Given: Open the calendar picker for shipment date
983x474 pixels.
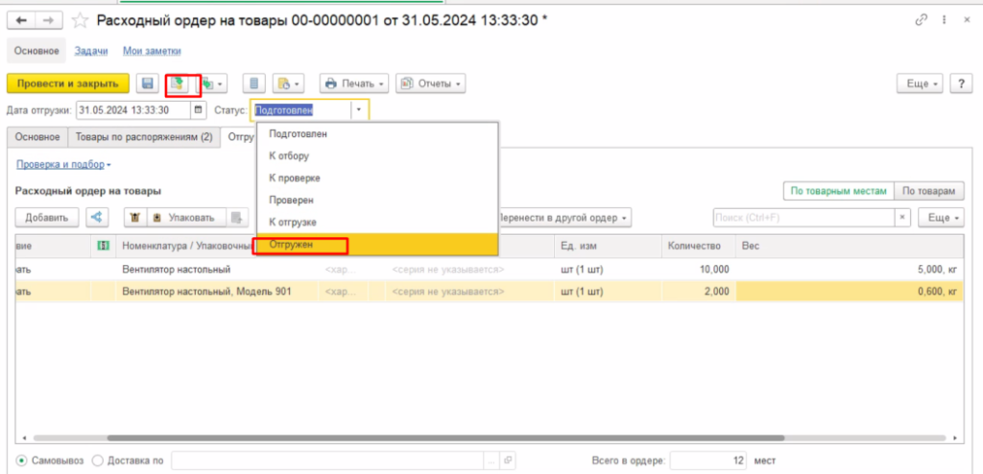Looking at the screenshot, I should (199, 110).
